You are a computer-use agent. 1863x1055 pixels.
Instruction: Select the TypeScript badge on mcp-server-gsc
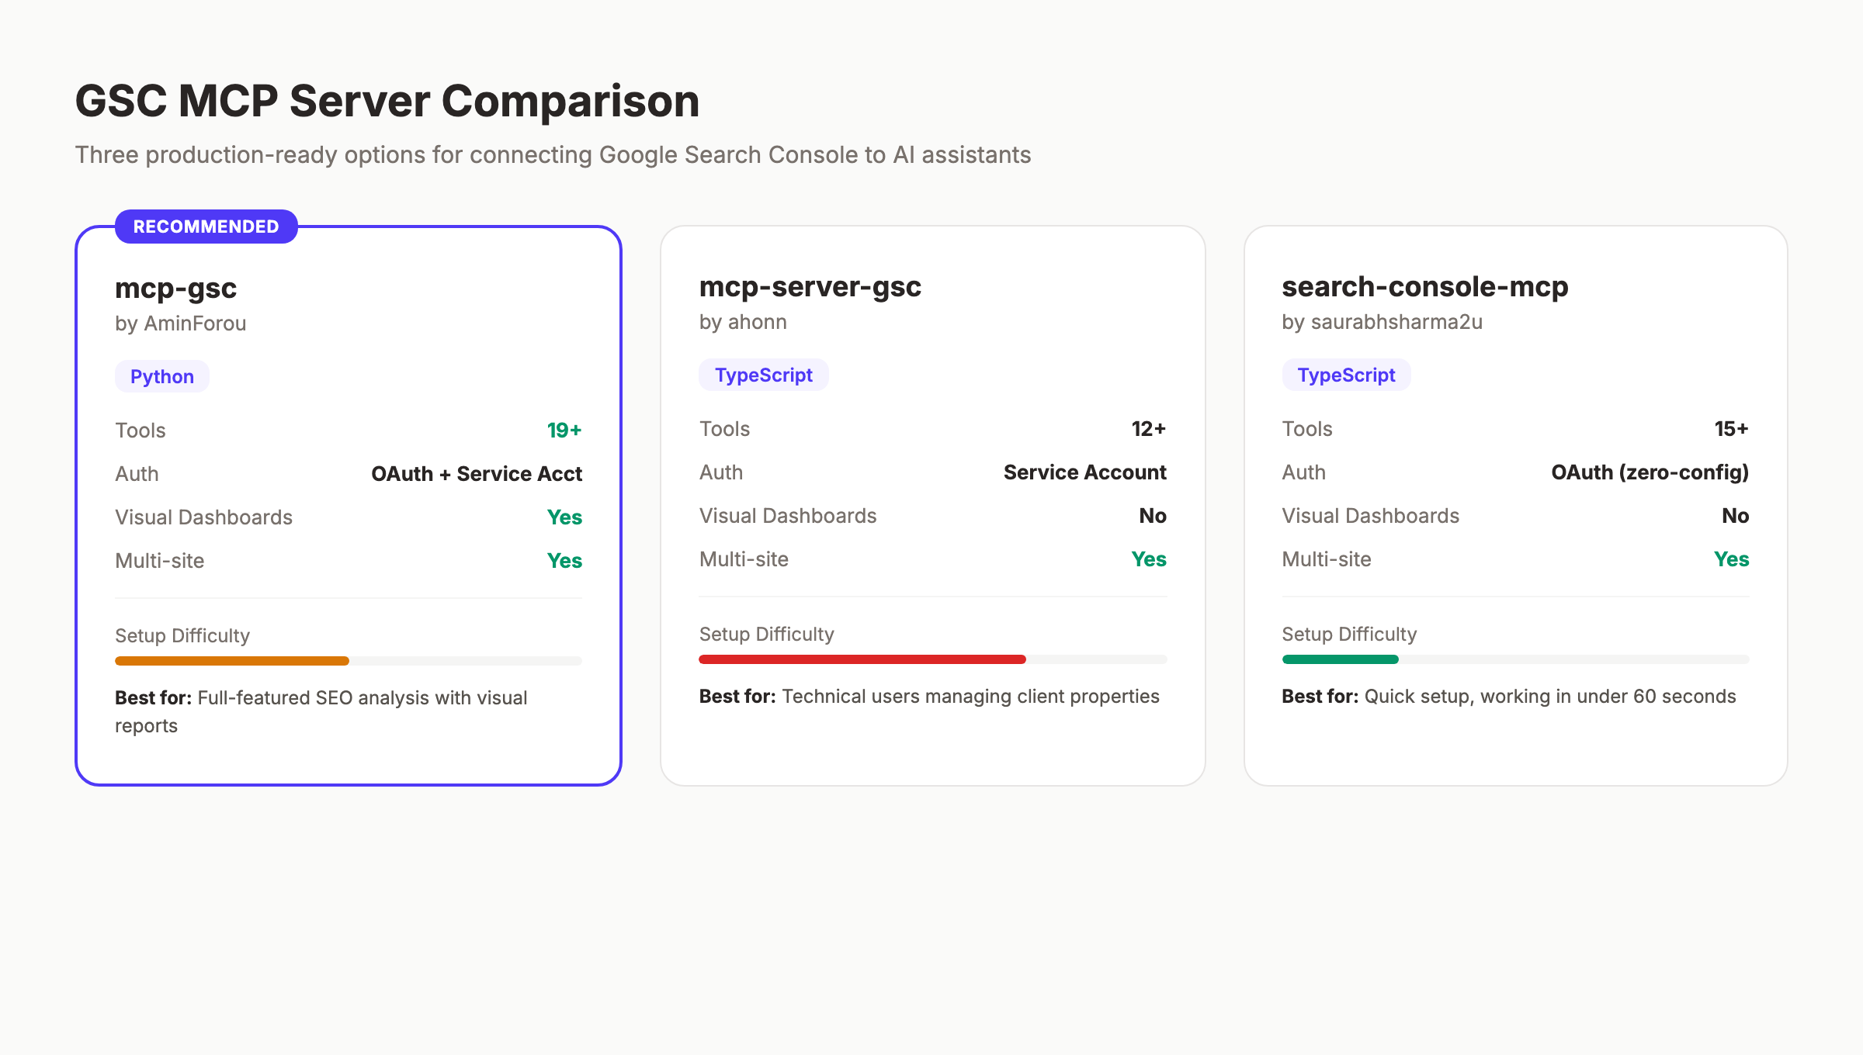(763, 375)
